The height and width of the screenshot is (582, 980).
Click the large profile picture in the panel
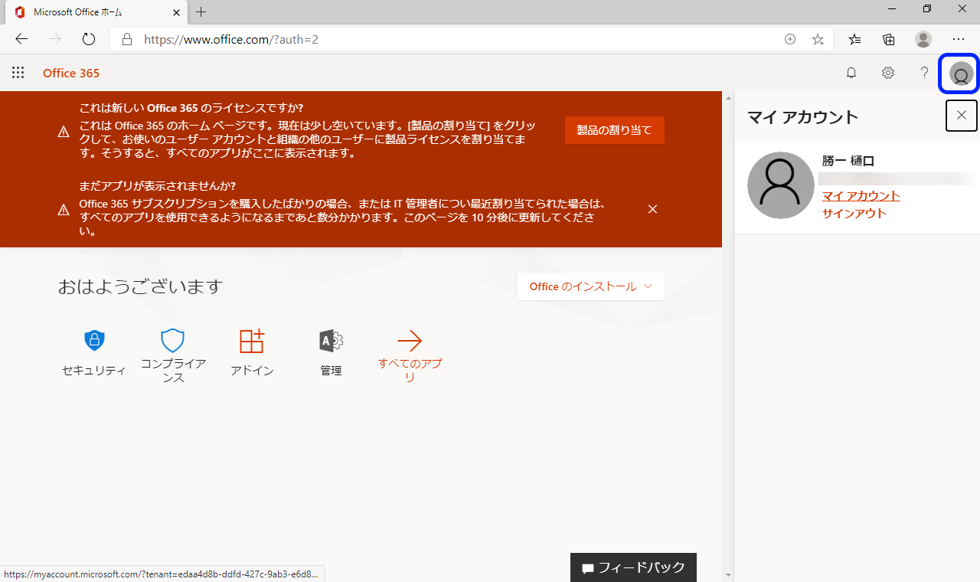coord(780,185)
